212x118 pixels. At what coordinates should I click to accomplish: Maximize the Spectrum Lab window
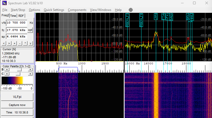(194, 3)
